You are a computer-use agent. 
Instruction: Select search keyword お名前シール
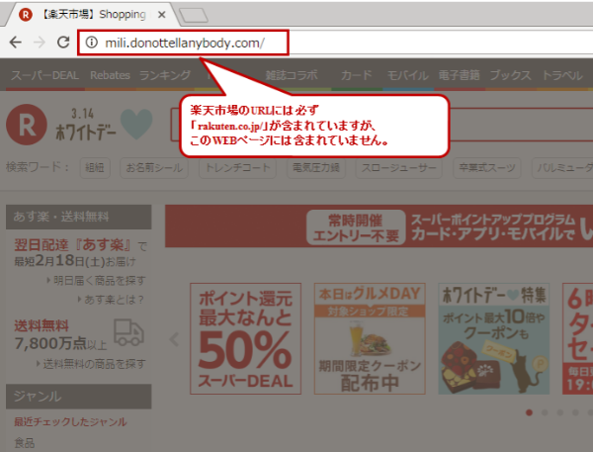click(x=154, y=168)
